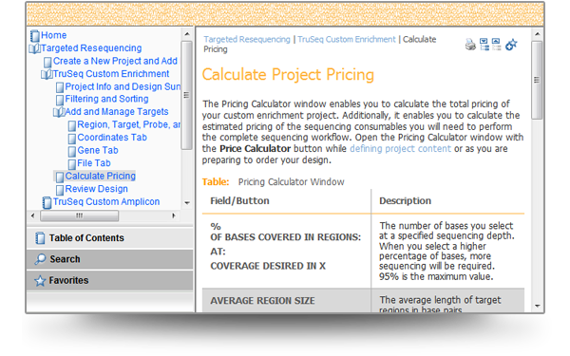This screenshot has width=570, height=356.
Task: Click the COVERAGE DESIRED IN X text
Action: (x=268, y=266)
